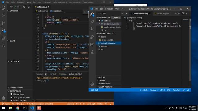
Task: Toggle Uncaught Exceptions breakpoint checkbox
Action: pos(11,97)
